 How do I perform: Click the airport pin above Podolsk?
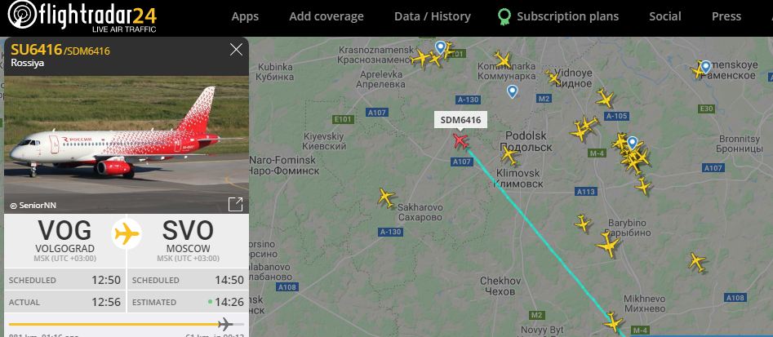tap(513, 91)
